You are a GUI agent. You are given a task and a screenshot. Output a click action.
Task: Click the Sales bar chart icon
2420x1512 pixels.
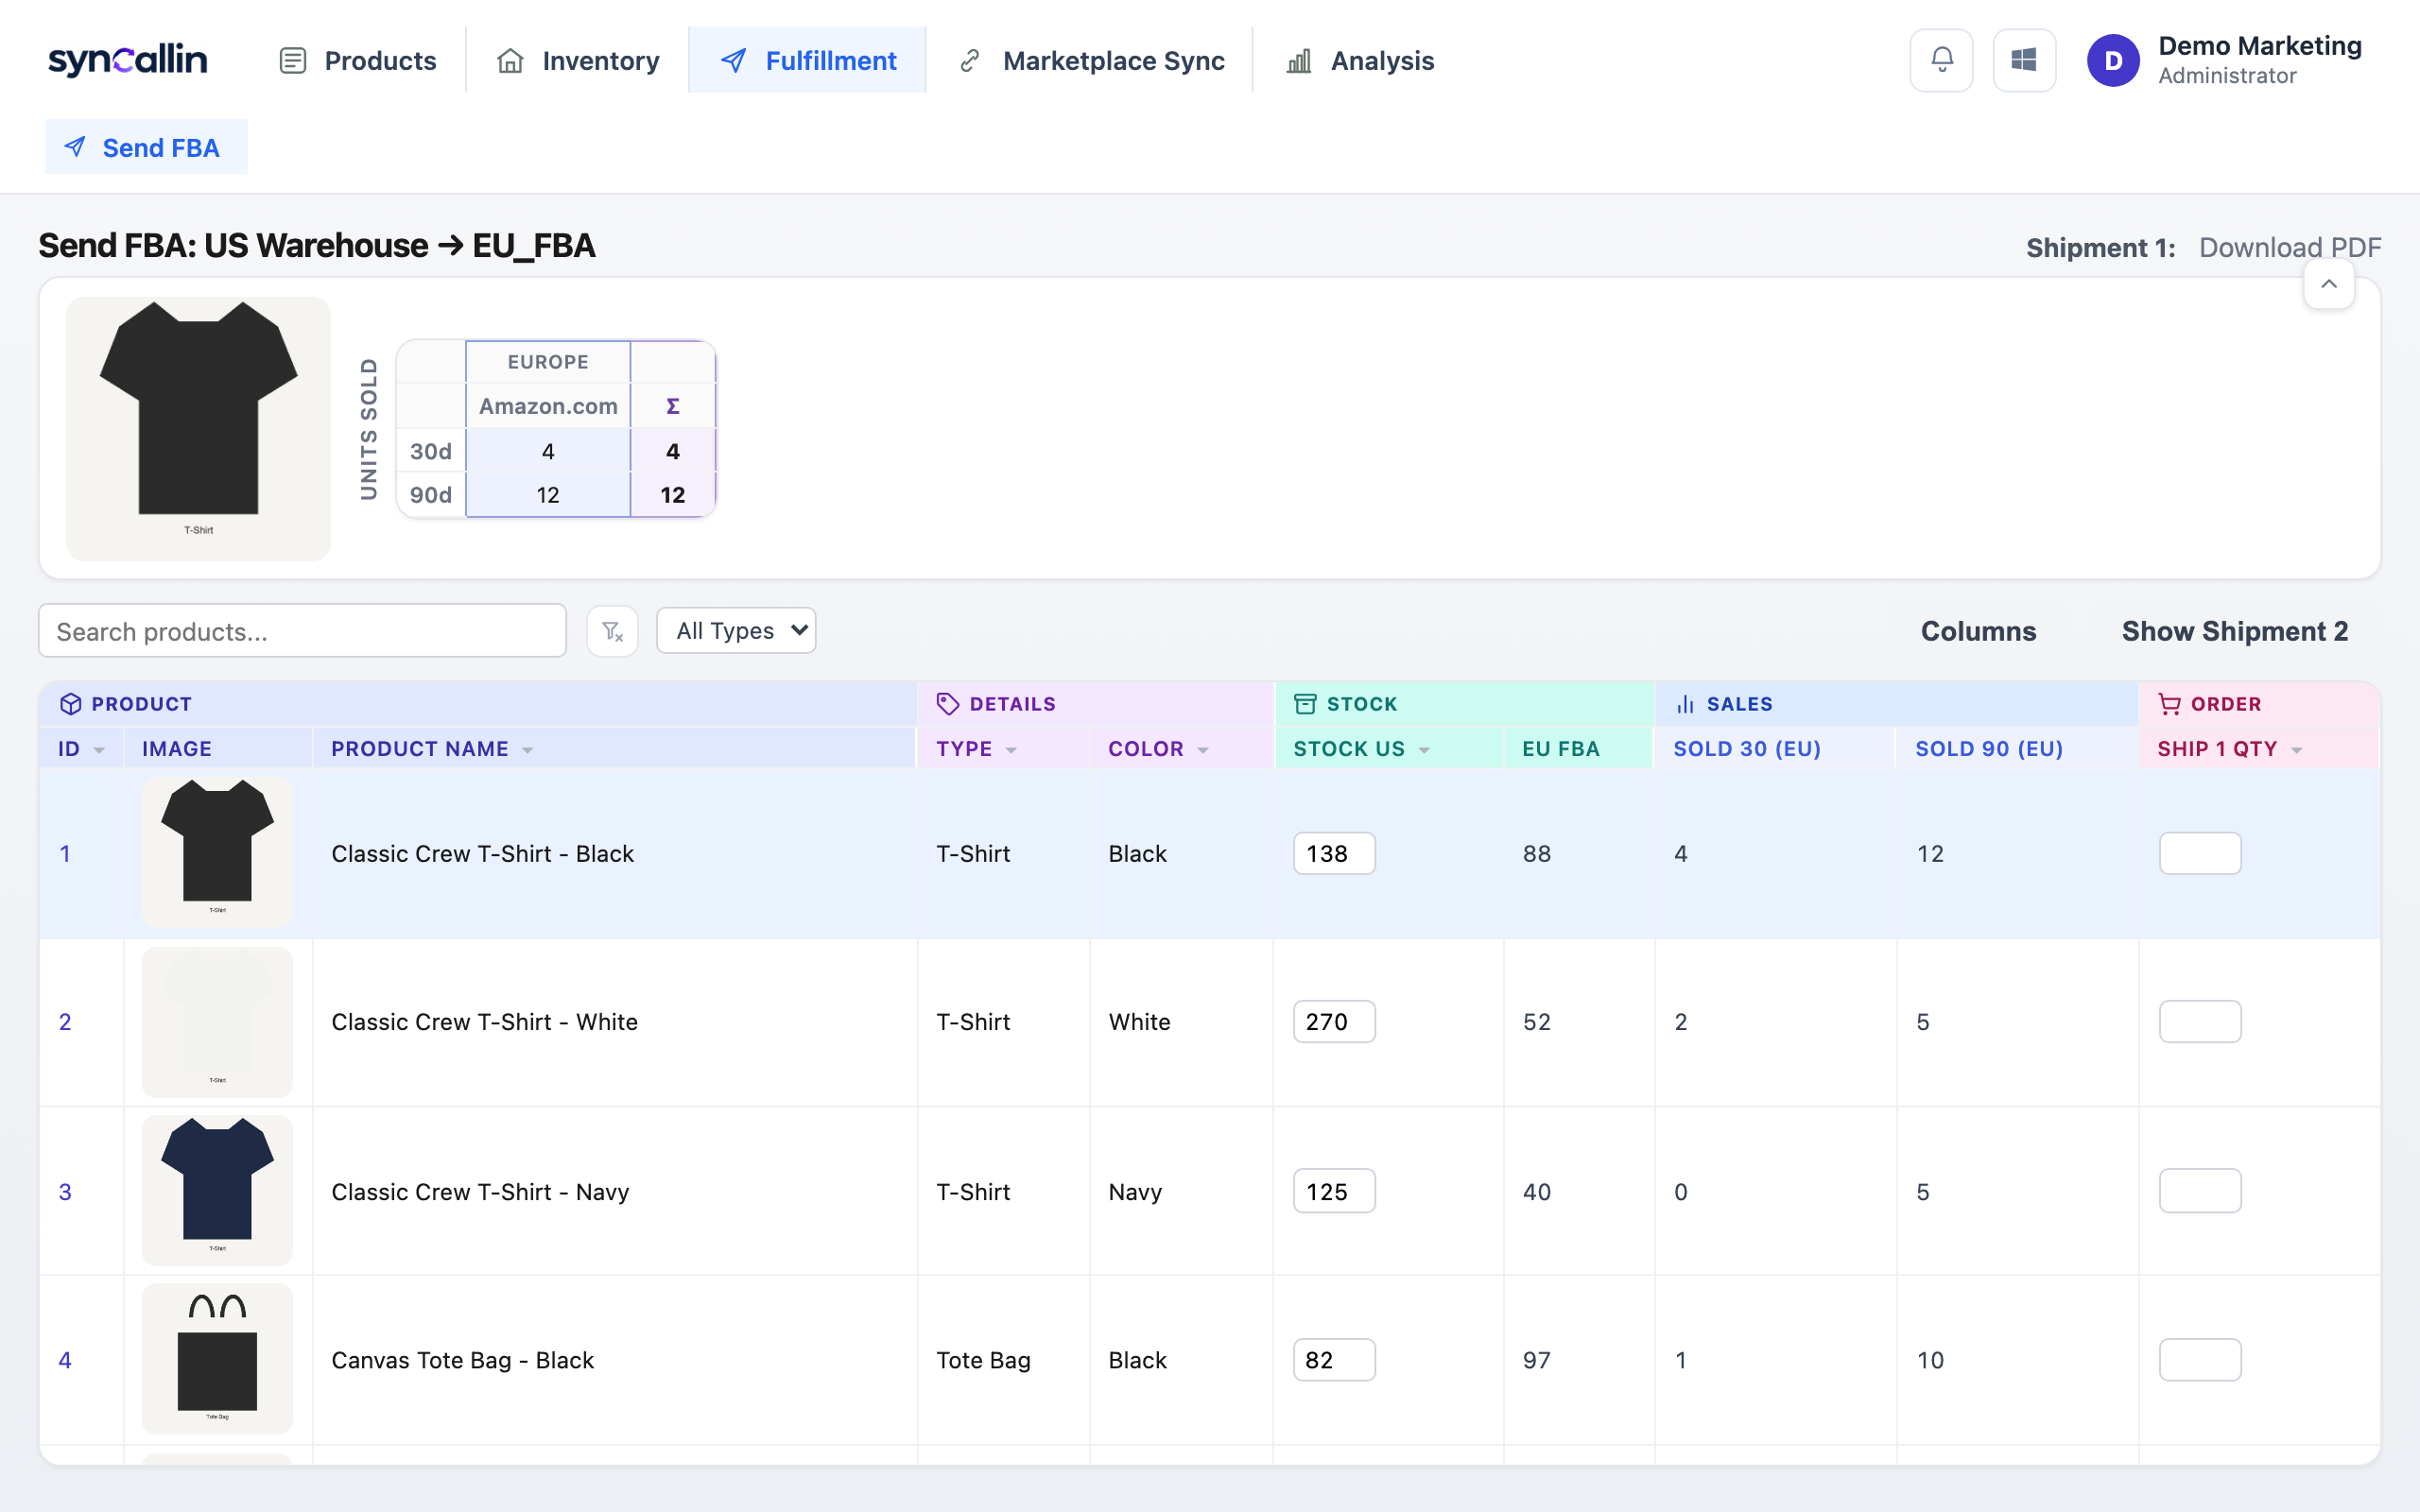point(1685,704)
